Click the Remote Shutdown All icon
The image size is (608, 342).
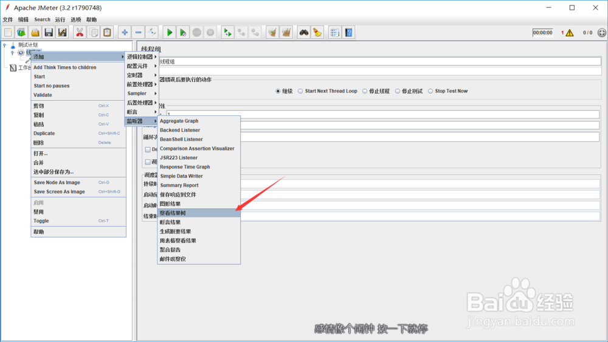click(x=255, y=33)
